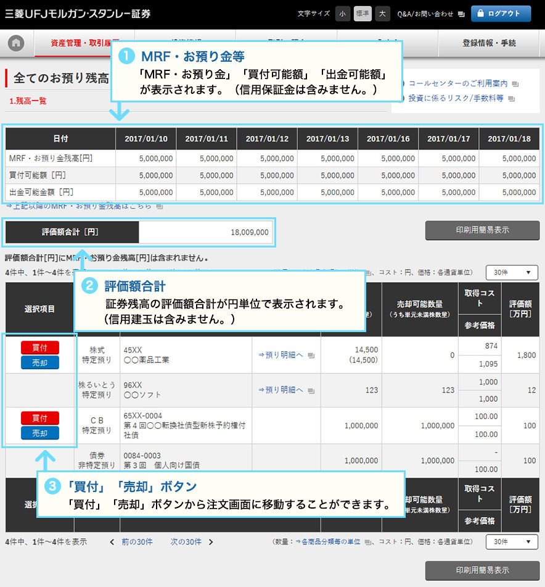
Task: Select the 標準 text size option
Action: (x=363, y=13)
